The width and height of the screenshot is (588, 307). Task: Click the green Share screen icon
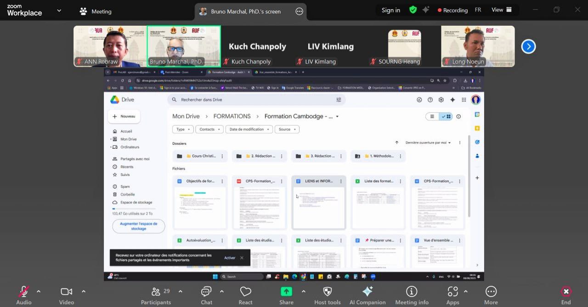pyautogui.click(x=286, y=292)
